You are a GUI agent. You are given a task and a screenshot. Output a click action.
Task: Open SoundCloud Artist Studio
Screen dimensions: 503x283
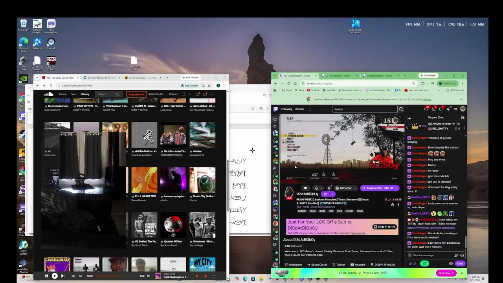pyautogui.click(x=156, y=94)
